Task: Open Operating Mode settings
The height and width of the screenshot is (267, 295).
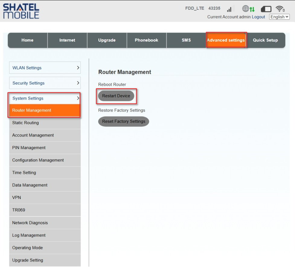Action: click(x=45, y=248)
